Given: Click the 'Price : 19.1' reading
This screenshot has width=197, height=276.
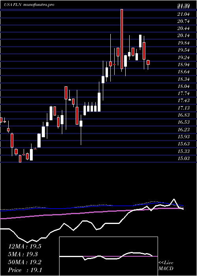Looking at the screenshot, I should tap(25, 270).
